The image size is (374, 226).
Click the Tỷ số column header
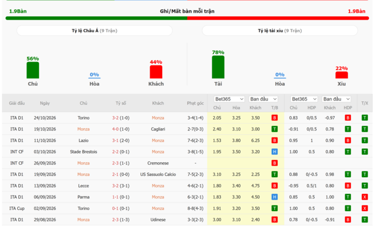(121, 104)
